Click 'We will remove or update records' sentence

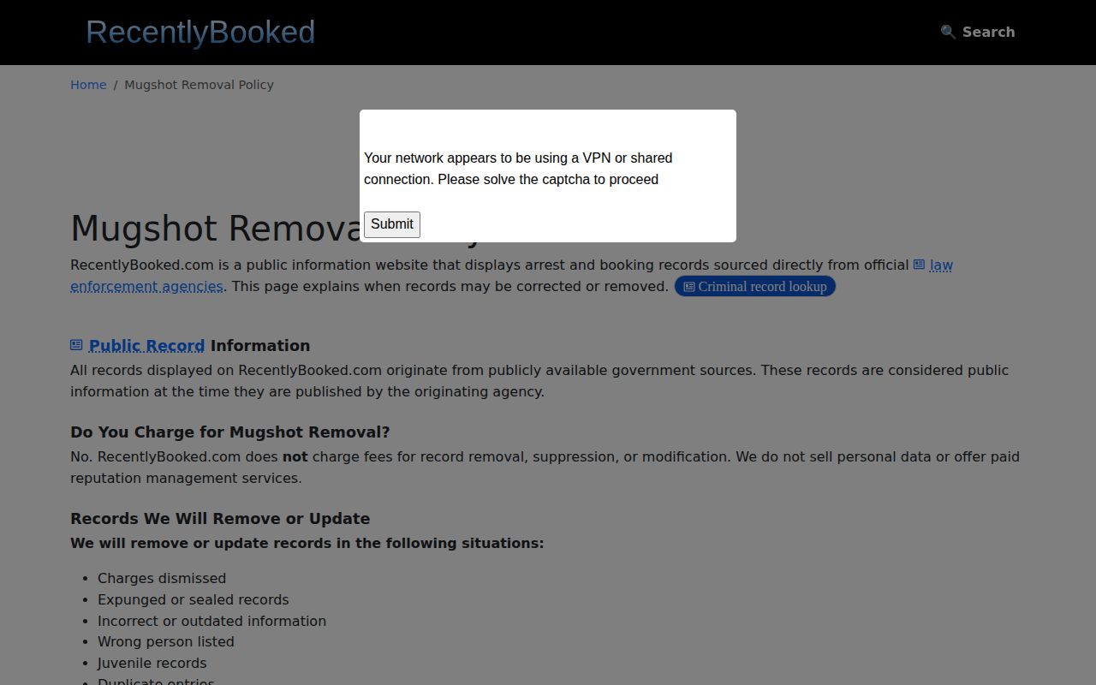(x=307, y=544)
